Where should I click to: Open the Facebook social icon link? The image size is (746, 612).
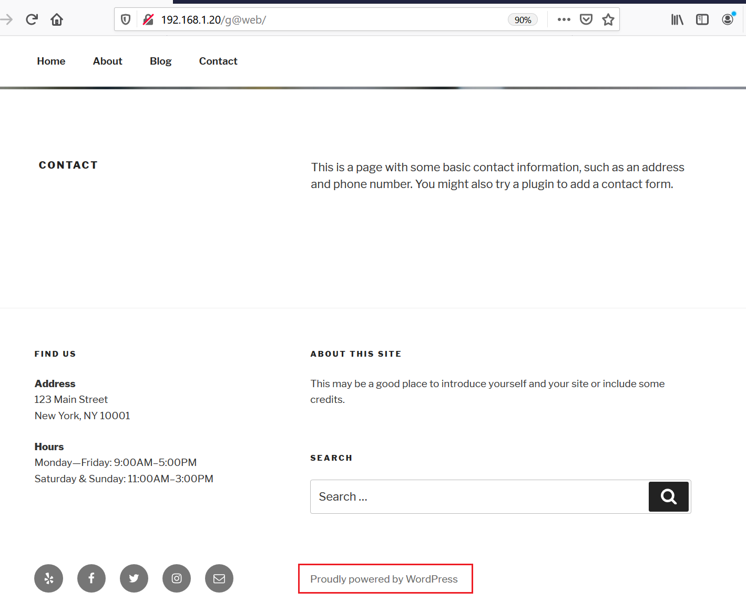91,578
